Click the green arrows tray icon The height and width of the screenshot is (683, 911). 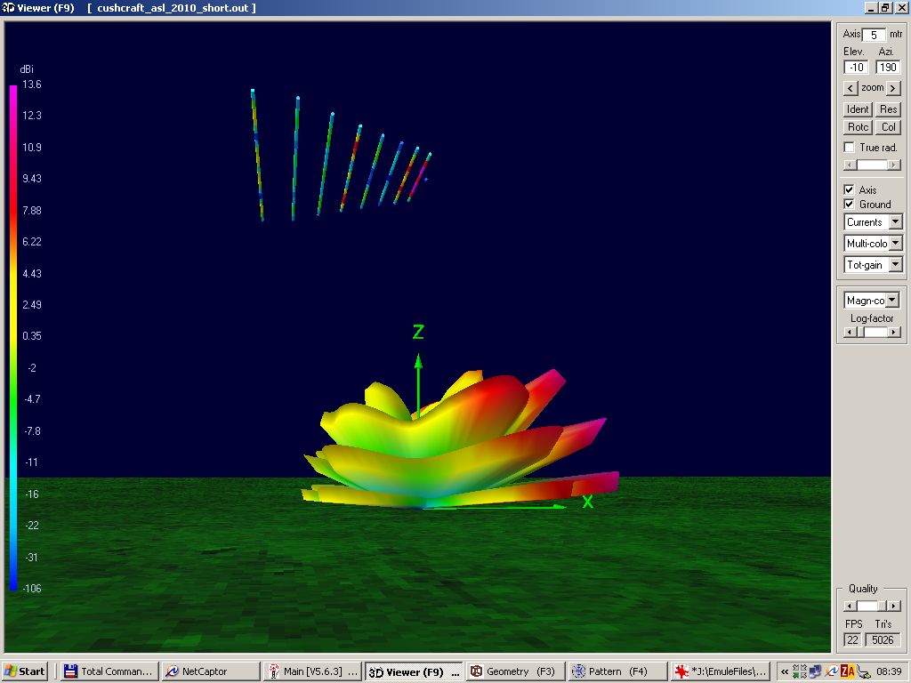[x=800, y=671]
